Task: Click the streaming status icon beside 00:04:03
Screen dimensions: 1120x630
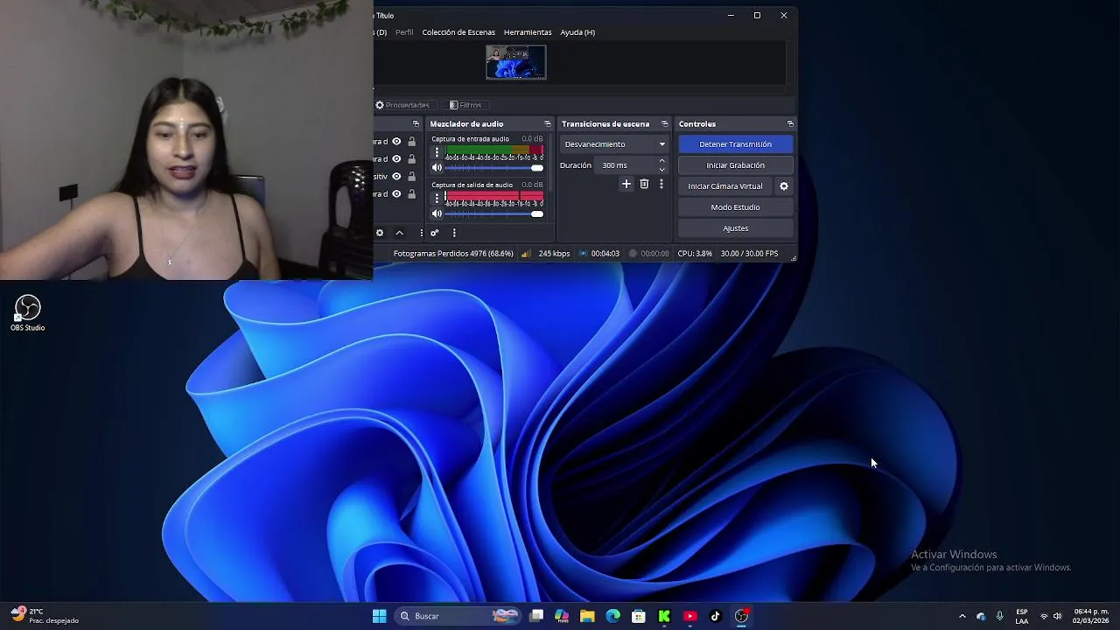Action: click(x=584, y=254)
